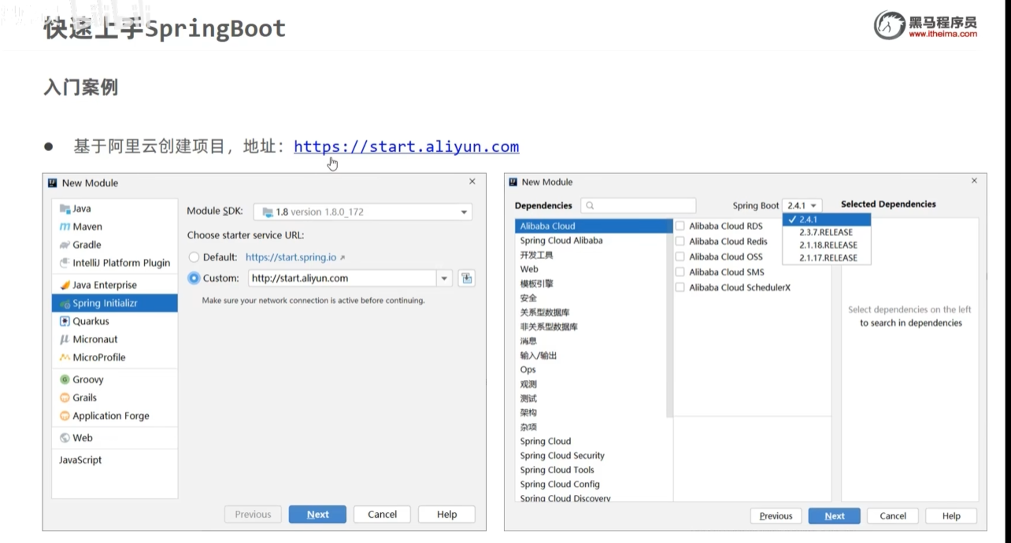
Task: Select 安全 category
Action: [x=591, y=298]
